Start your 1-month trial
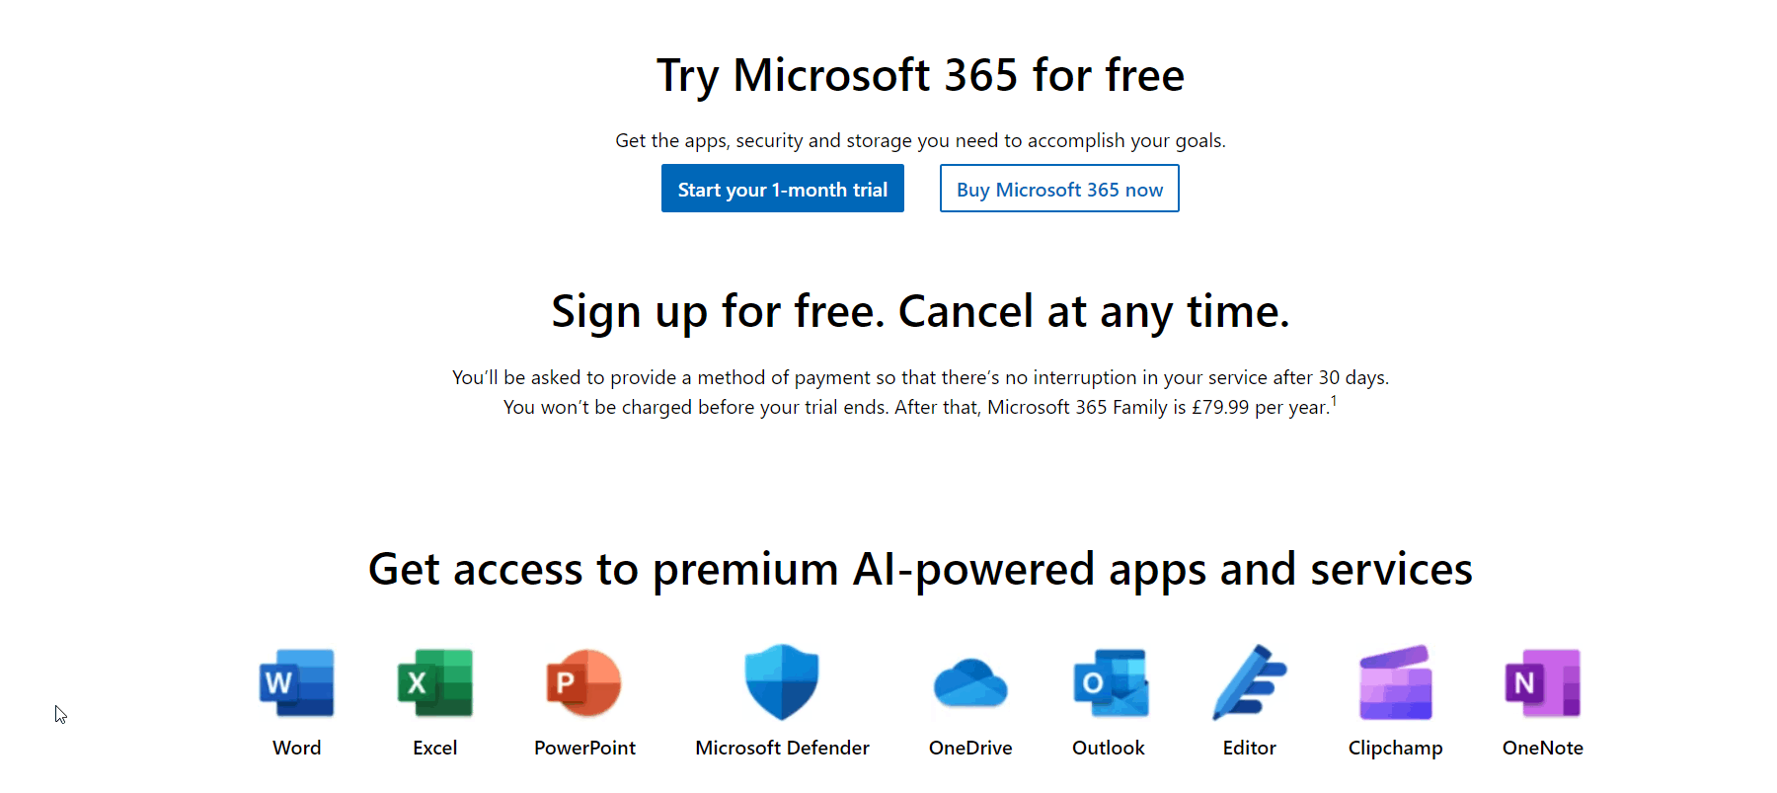Viewport: 1777px width, 793px height. [x=783, y=189]
